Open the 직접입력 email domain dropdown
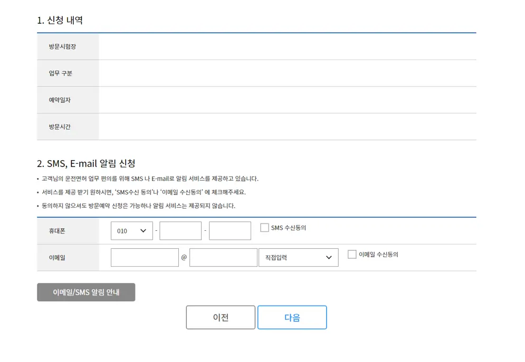This screenshot has width=525, height=362. pos(298,257)
